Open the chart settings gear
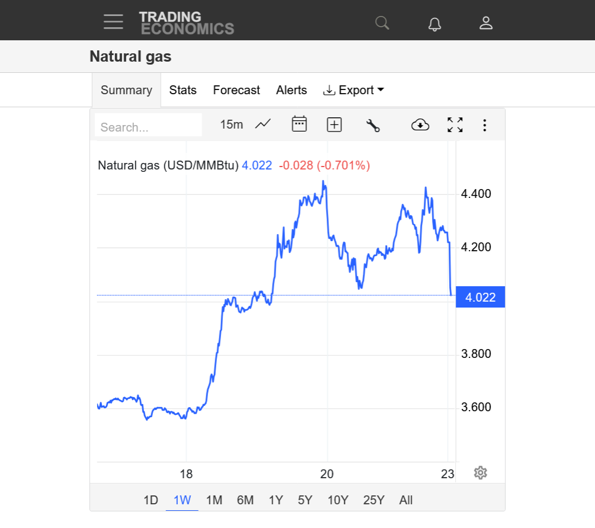Viewport: 595px width, 528px height. [481, 473]
